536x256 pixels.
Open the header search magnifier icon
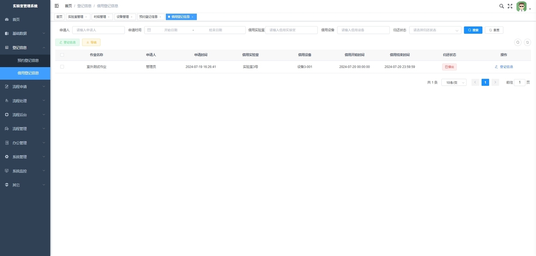click(501, 6)
